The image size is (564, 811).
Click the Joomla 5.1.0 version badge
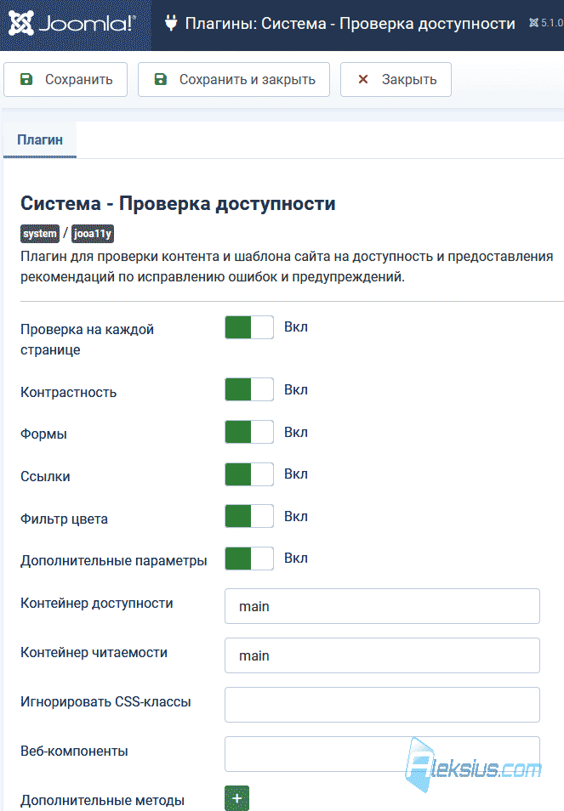click(546, 23)
